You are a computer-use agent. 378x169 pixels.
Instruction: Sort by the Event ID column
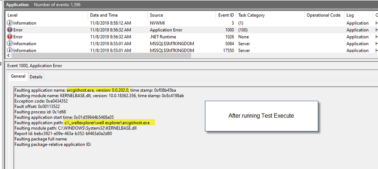[x=226, y=15]
